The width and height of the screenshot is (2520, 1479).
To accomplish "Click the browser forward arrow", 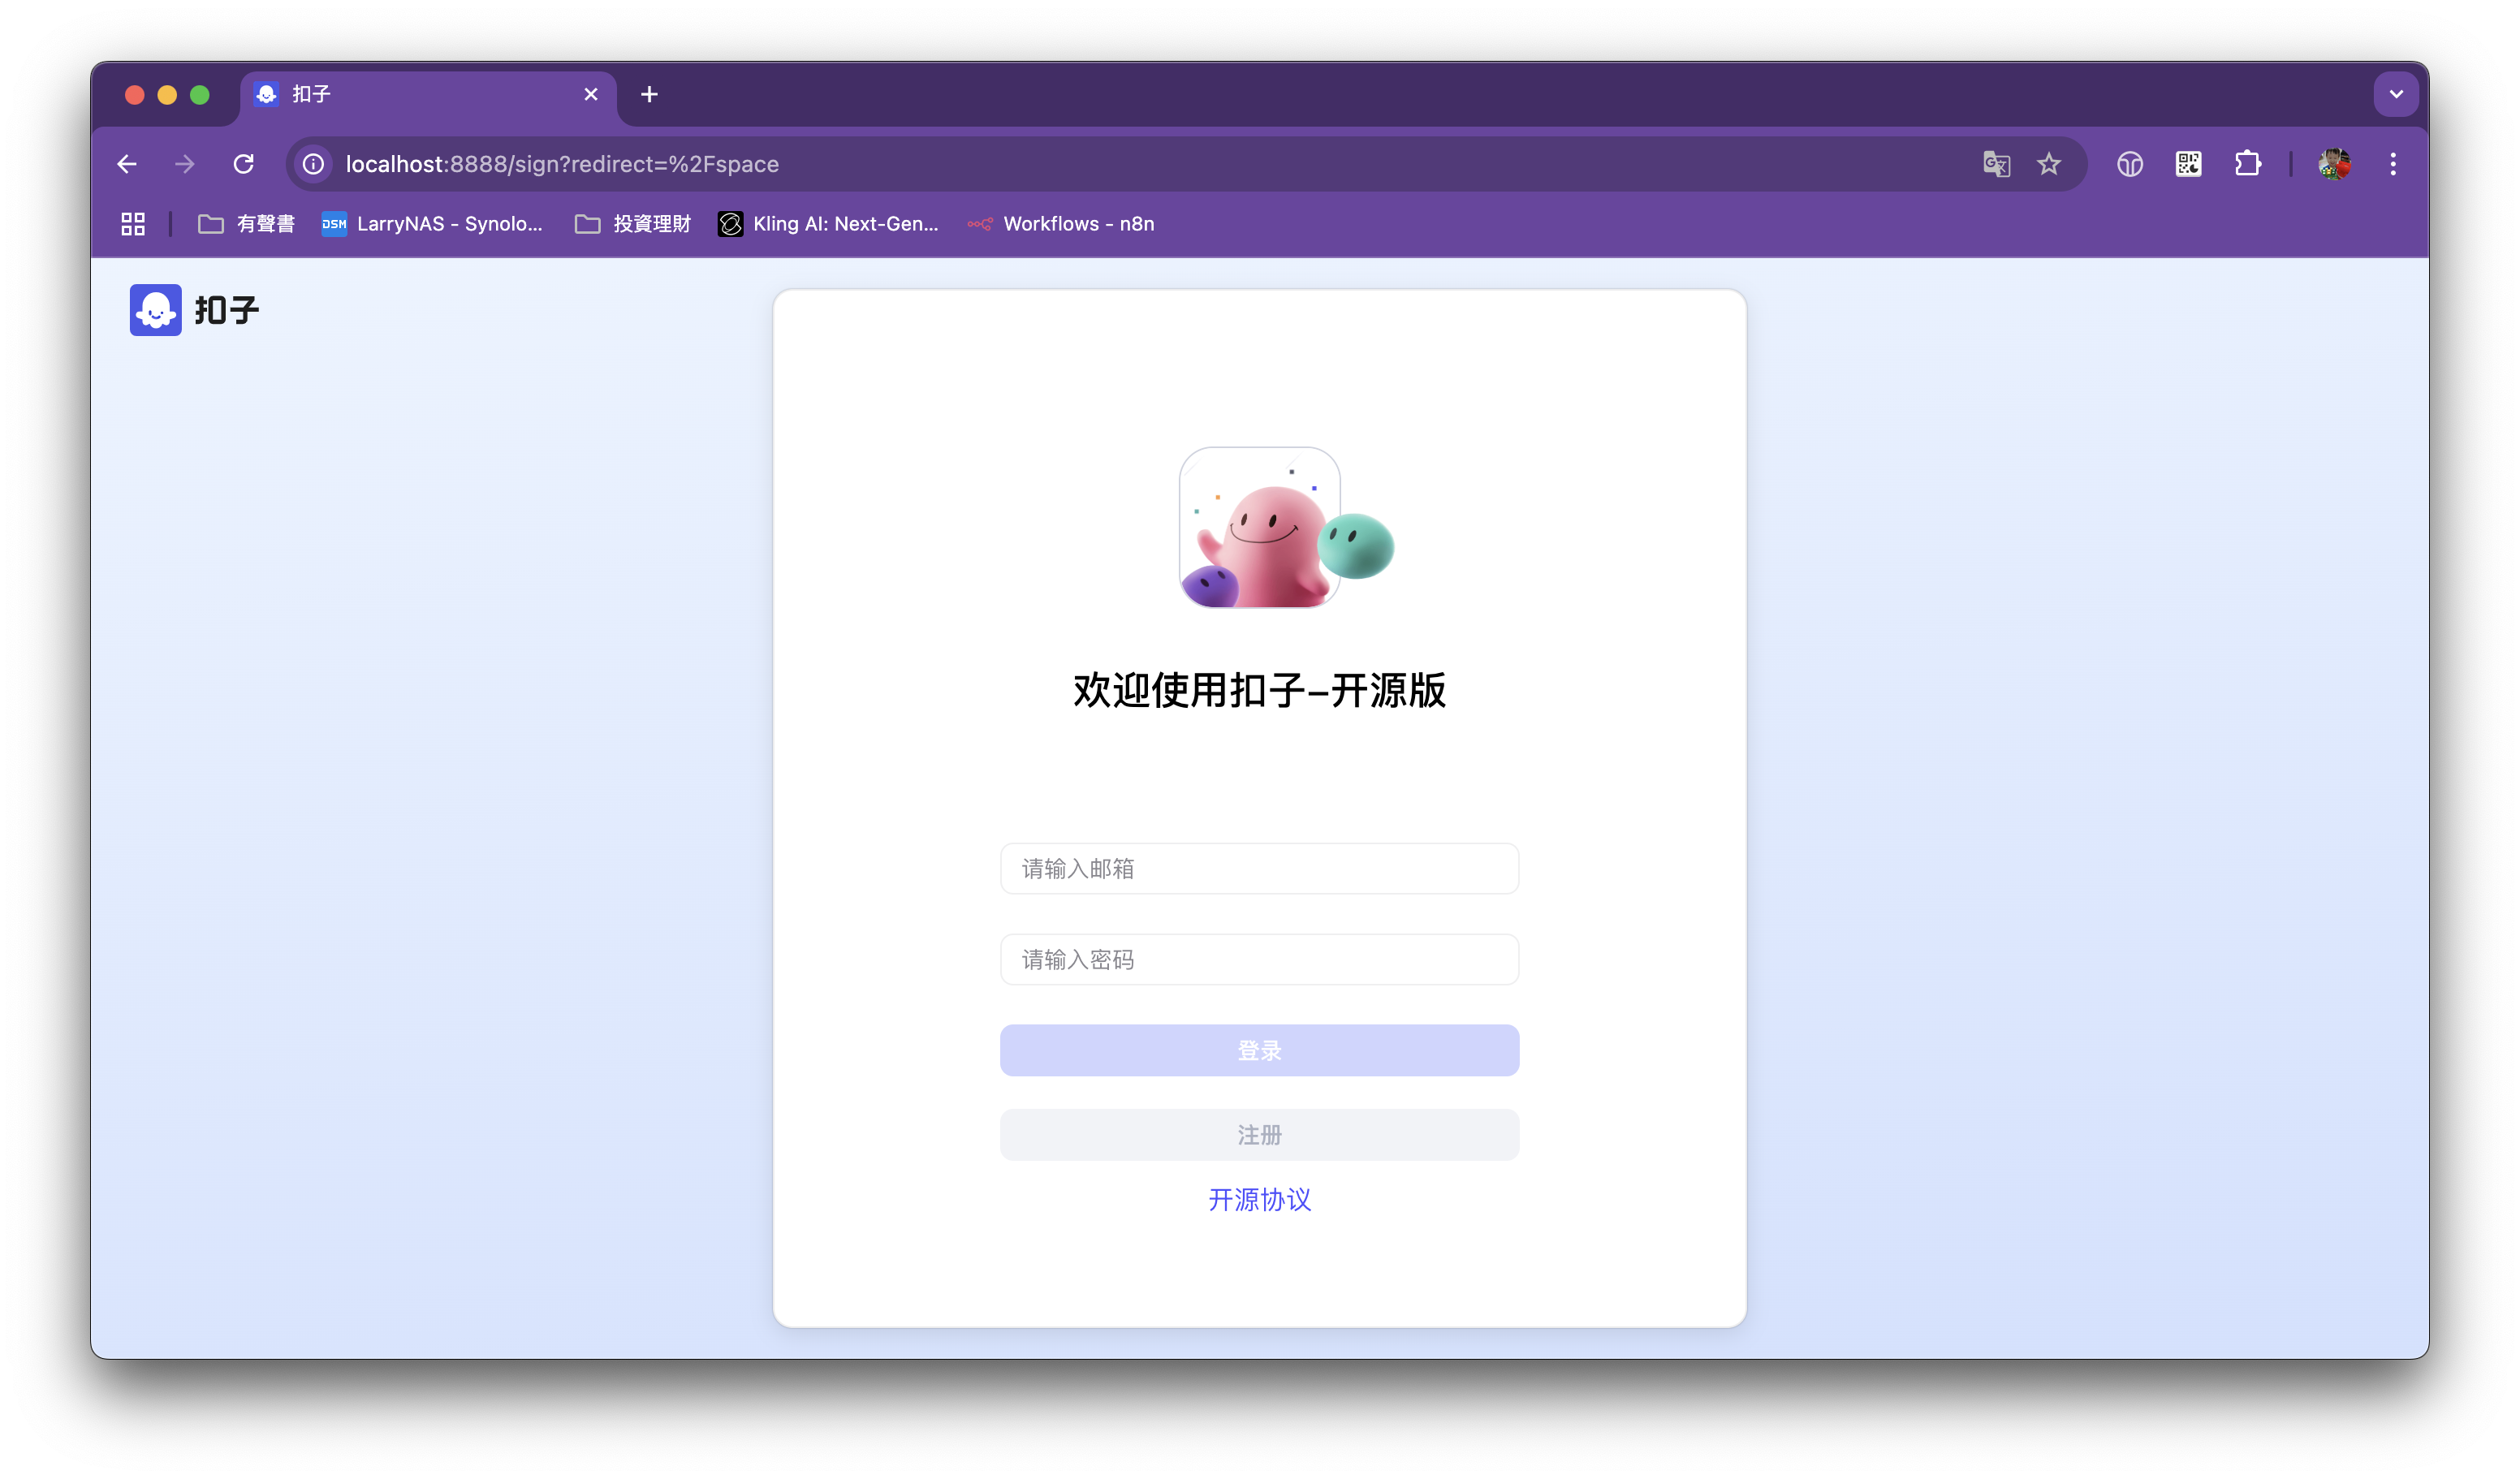I will coord(185,164).
